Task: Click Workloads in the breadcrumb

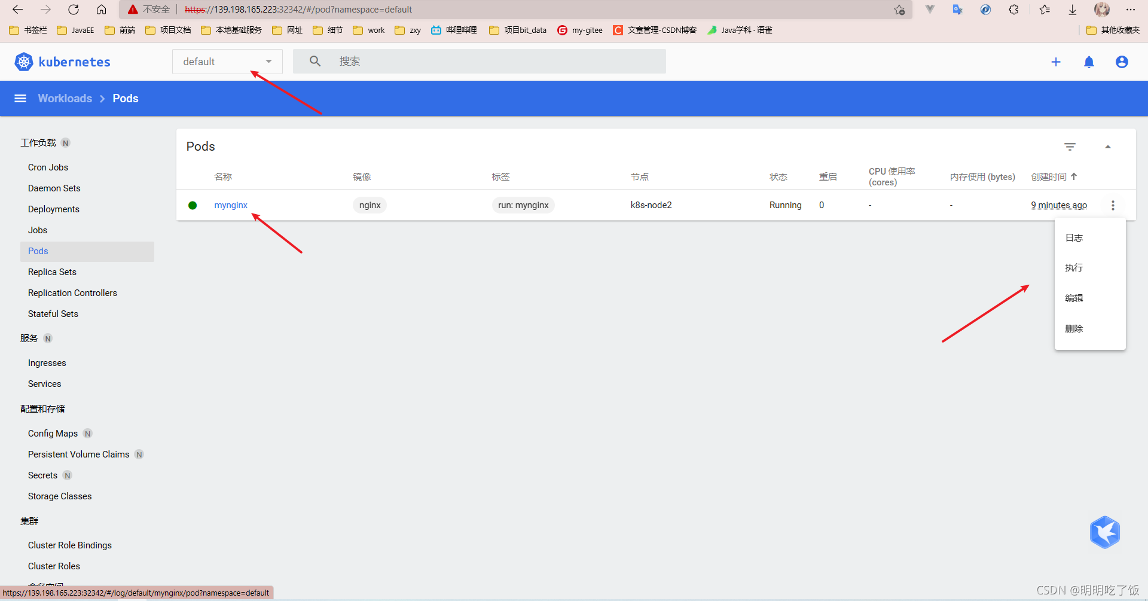Action: pyautogui.click(x=65, y=99)
